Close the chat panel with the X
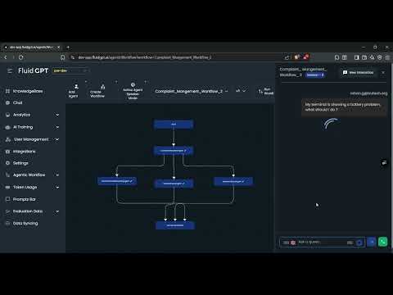The width and height of the screenshot is (393, 295). pos(383,72)
